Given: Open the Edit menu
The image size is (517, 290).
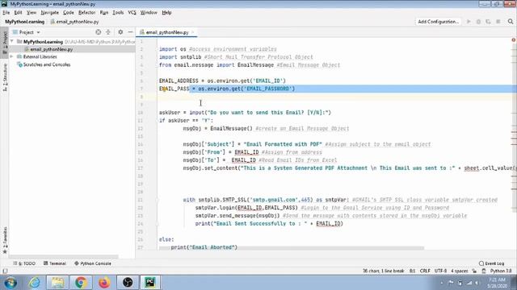Looking at the screenshot, I should 18,13.
